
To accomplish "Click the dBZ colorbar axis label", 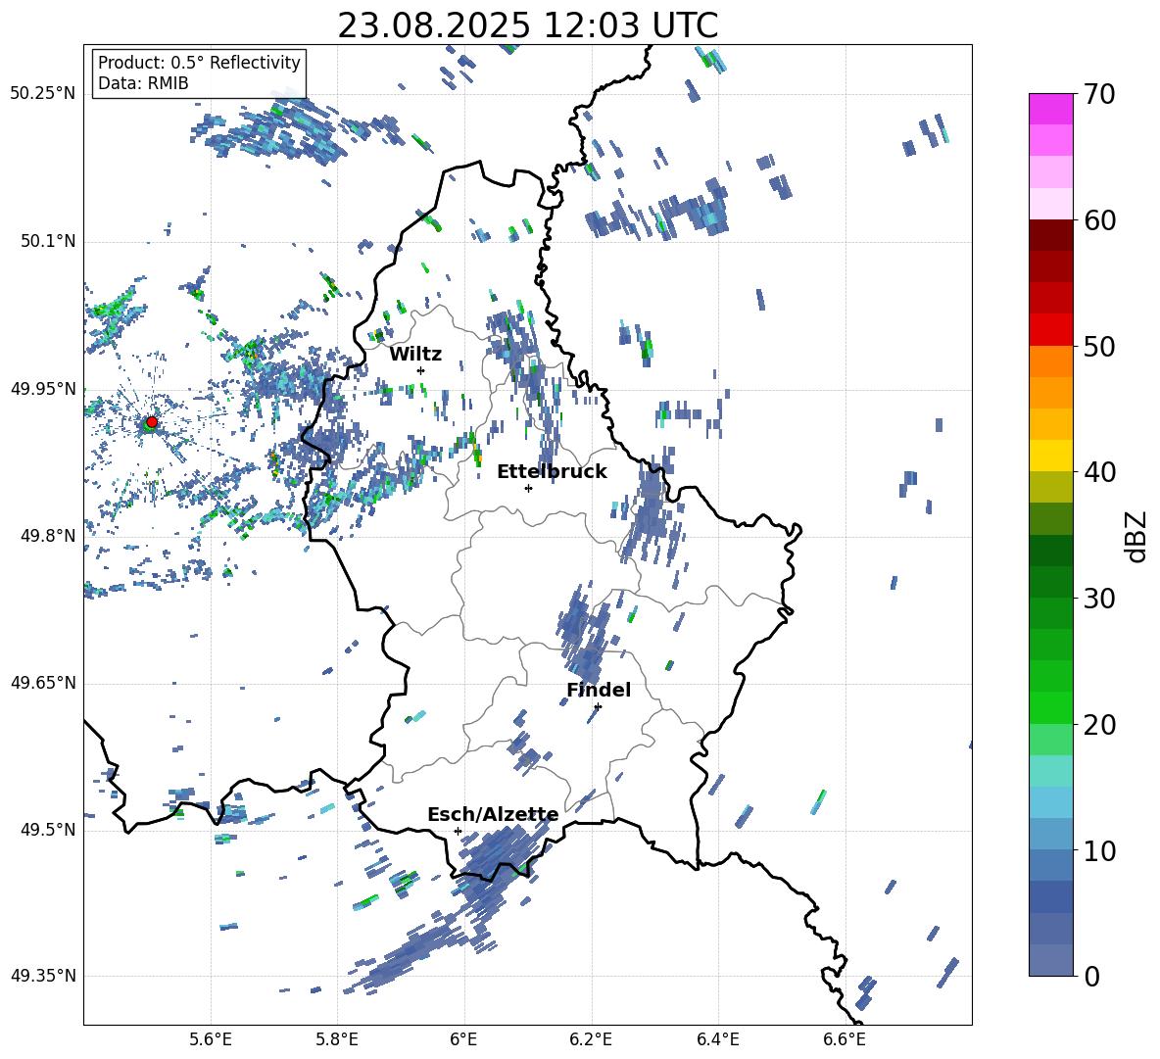I will [1137, 536].
